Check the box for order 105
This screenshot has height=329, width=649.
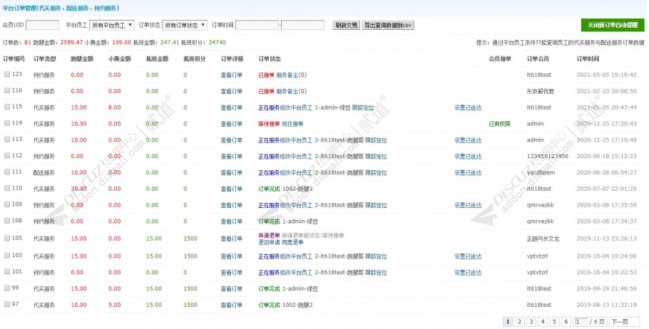tap(7, 238)
